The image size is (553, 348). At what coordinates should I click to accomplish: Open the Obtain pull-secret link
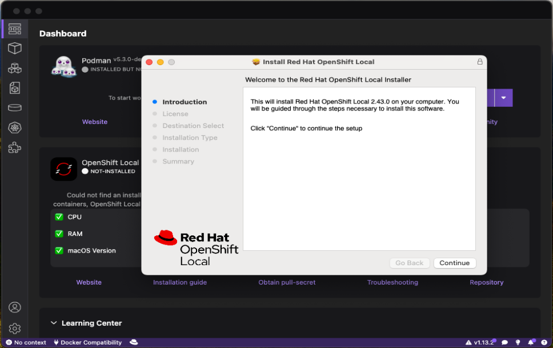(287, 282)
